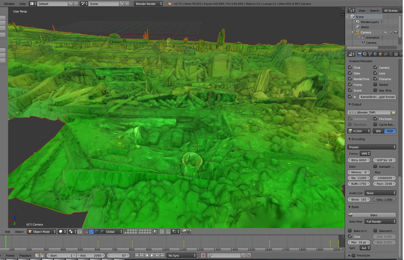The height and width of the screenshot is (260, 404).
Task: Uncheck the Lens metadata checkbox
Action: click(375, 73)
